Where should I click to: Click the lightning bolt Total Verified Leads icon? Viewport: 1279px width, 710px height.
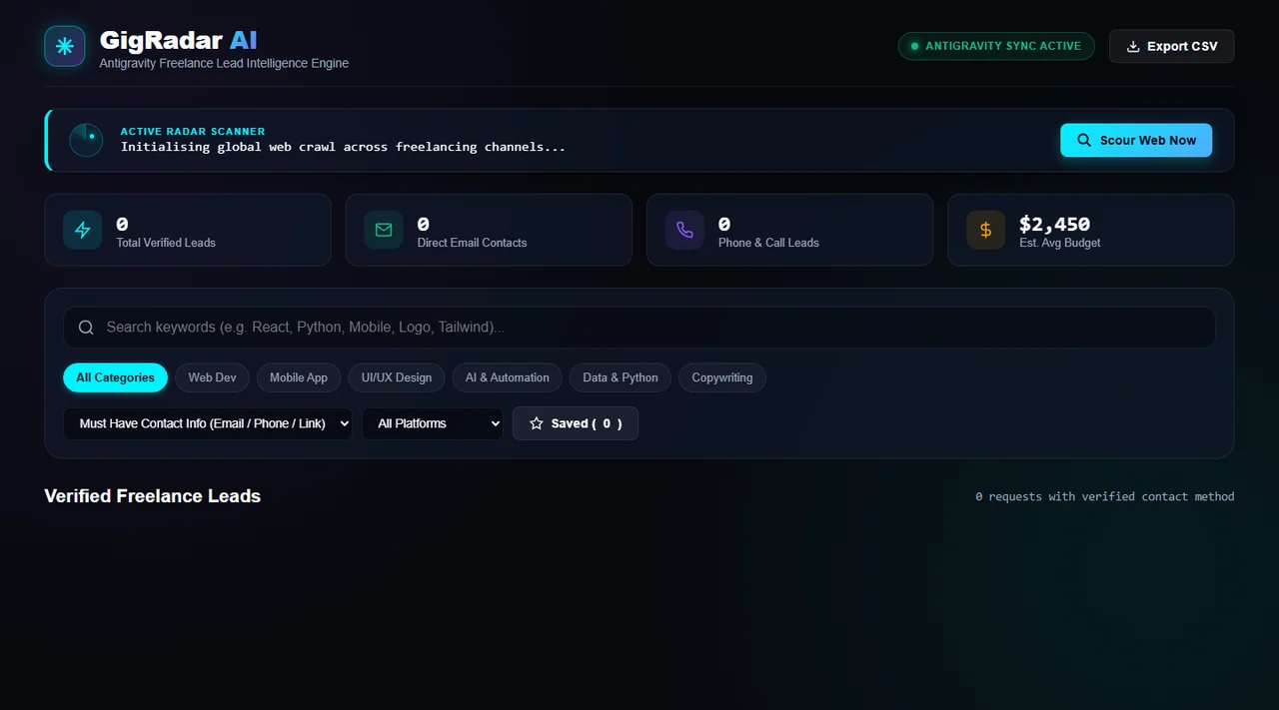[x=83, y=230]
